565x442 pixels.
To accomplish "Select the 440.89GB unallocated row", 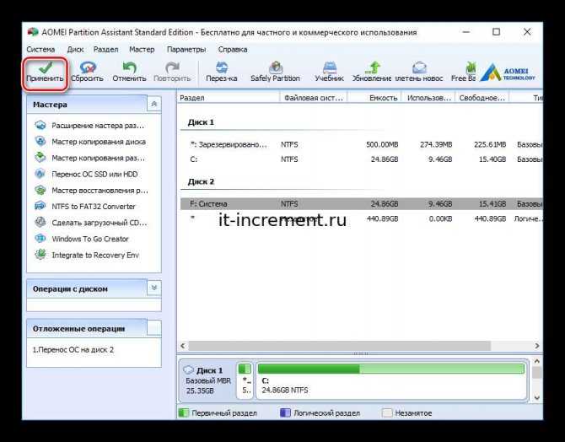I will pos(362,218).
